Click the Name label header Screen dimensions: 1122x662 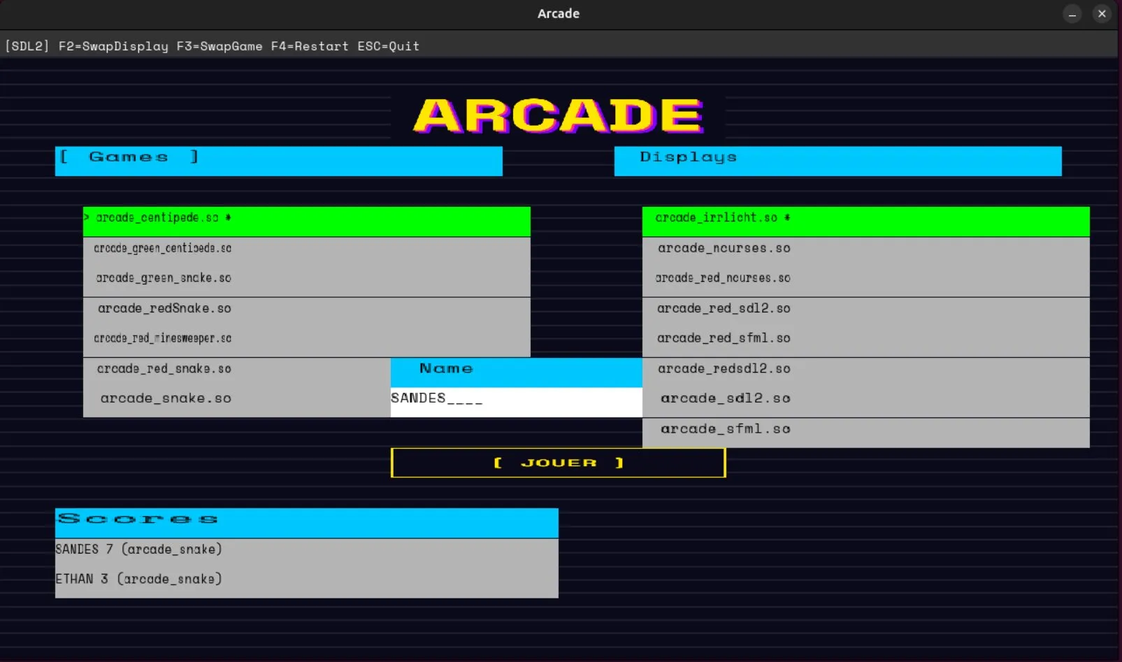click(x=516, y=373)
